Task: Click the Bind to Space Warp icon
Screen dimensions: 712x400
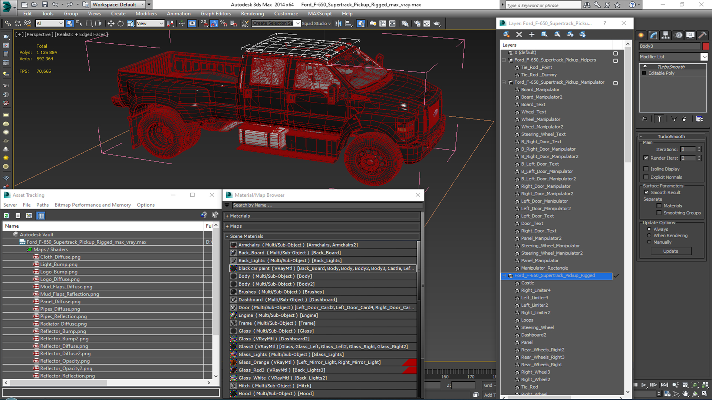Action: coord(27,23)
